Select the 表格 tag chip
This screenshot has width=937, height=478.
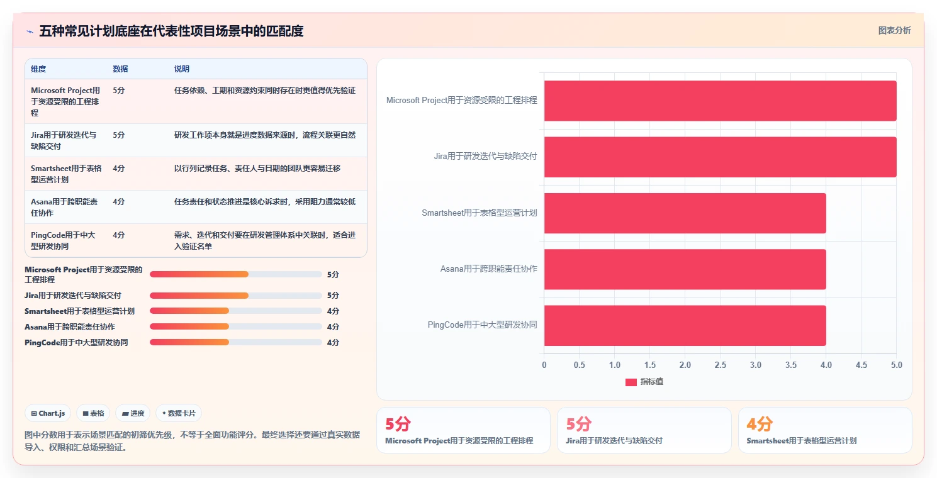(x=93, y=413)
